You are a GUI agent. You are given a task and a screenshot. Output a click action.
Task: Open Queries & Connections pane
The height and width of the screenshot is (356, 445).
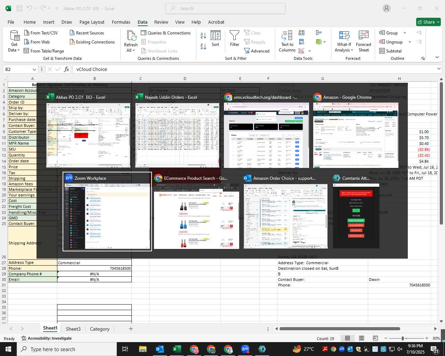165,33
